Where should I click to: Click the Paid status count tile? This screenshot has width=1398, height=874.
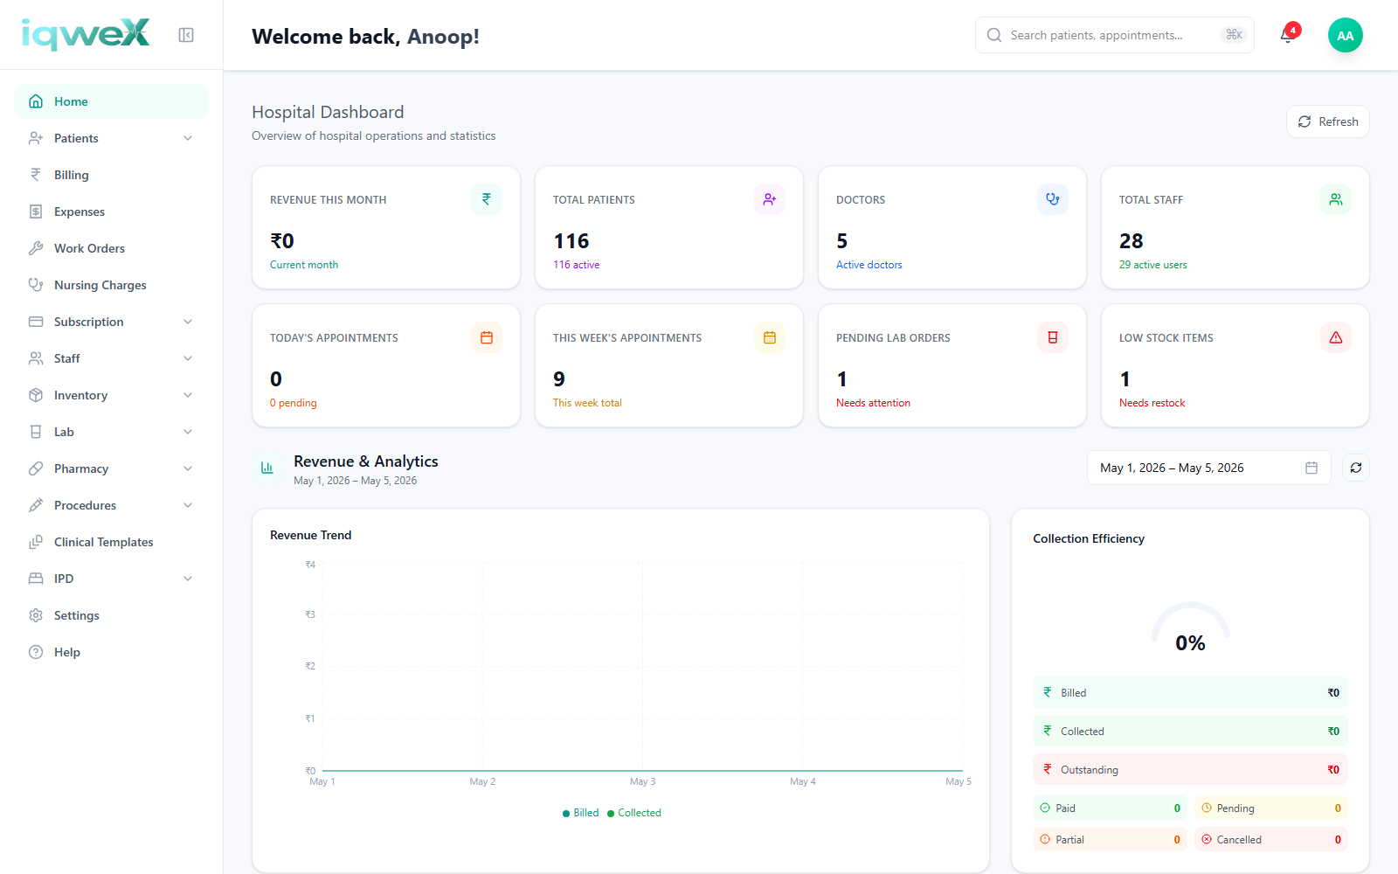pos(1110,808)
